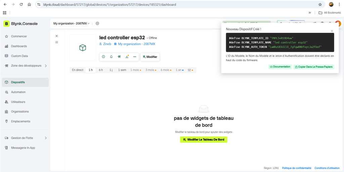Open site information icon in address bar
The width and height of the screenshot is (344, 172).
click(x=39, y=4)
